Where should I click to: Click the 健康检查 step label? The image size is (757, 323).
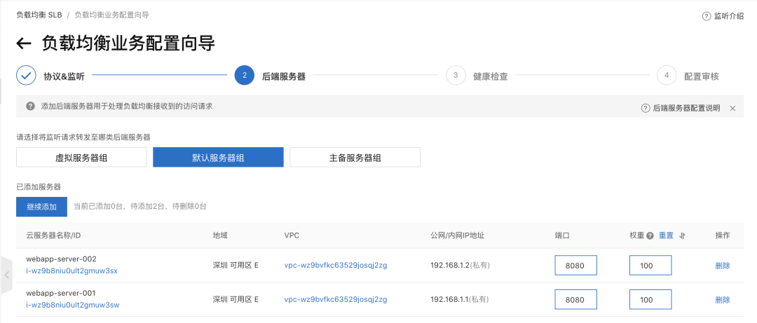tap(491, 76)
